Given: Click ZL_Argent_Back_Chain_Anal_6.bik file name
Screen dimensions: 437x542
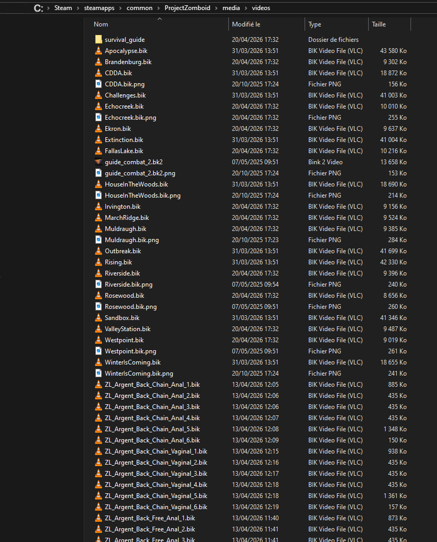Looking at the screenshot, I should (153, 440).
